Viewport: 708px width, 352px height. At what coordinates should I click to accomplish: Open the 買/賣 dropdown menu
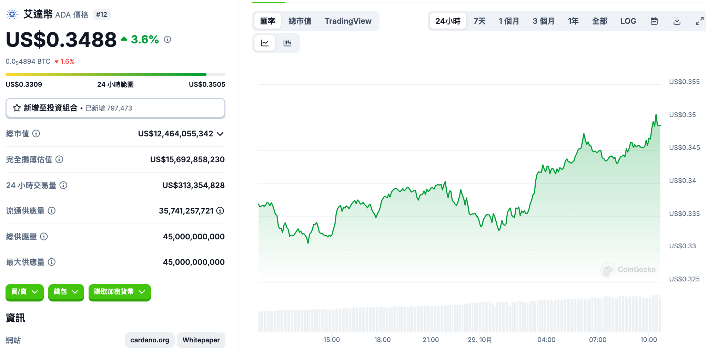24,292
